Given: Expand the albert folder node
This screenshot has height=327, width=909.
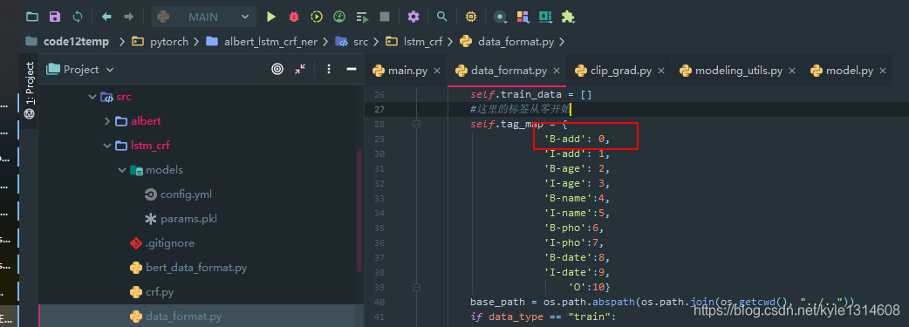Looking at the screenshot, I should (x=106, y=121).
